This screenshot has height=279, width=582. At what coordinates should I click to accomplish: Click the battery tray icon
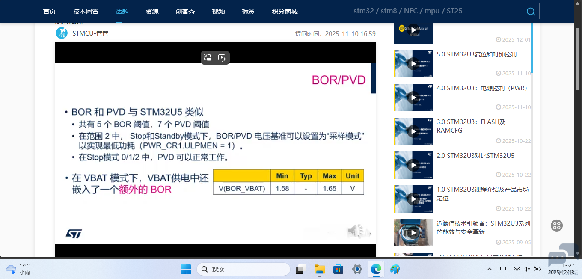point(537,269)
